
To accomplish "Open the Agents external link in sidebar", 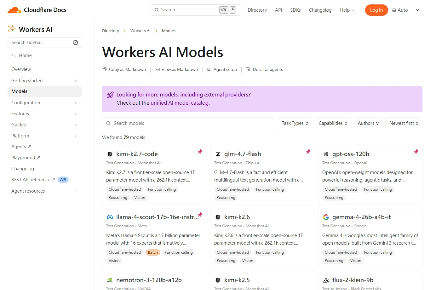I will (x=21, y=147).
